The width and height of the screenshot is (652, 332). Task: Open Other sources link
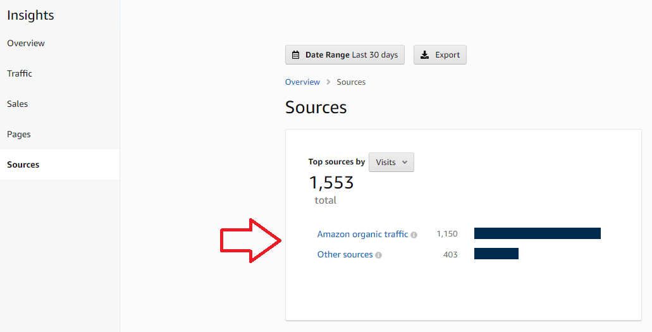(x=345, y=255)
